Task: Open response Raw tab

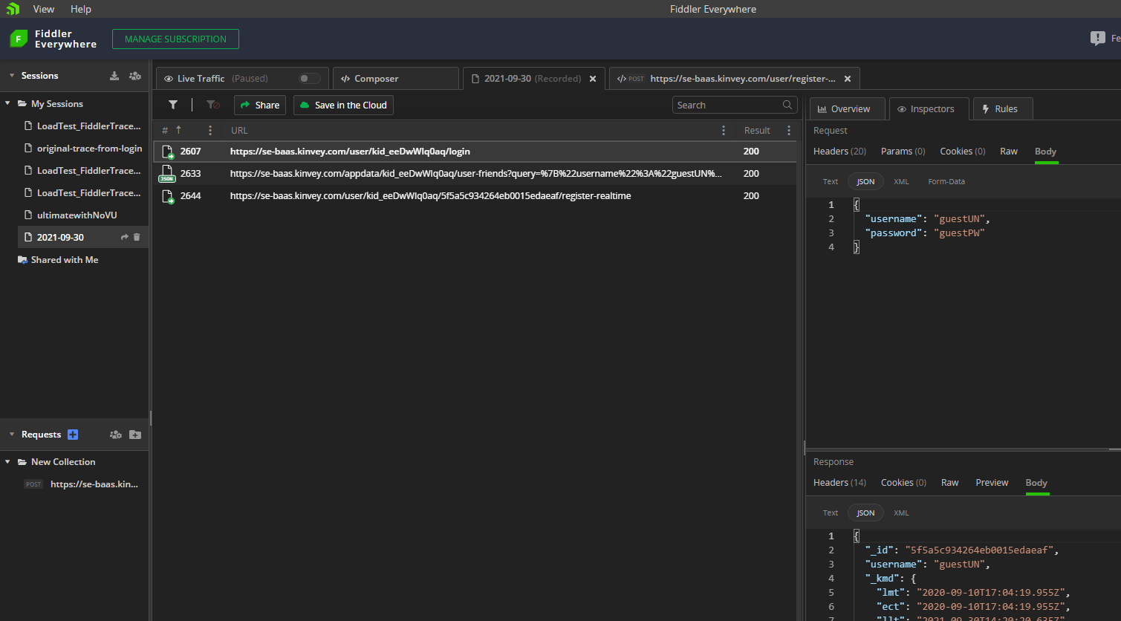Action: click(x=950, y=483)
